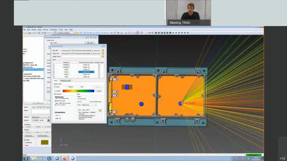The width and height of the screenshot is (287, 161).
Task: Switch to the Shielding profiles tab
Action: [65, 80]
